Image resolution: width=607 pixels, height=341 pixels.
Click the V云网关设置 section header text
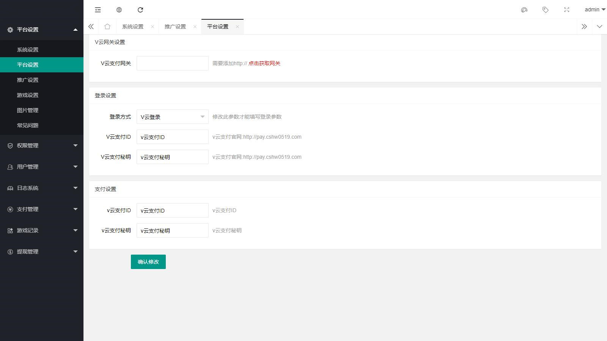pos(110,42)
